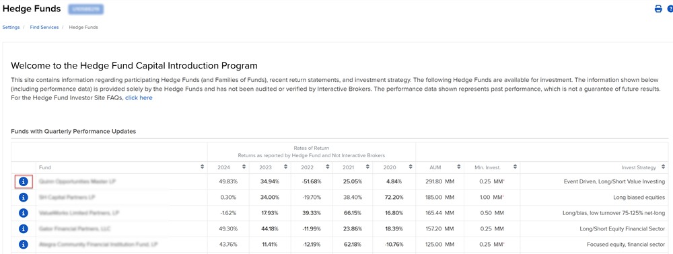Image resolution: width=673 pixels, height=254 pixels.
Task: Open info icon for 185.00 MM AUM fund
Action: coord(24,197)
